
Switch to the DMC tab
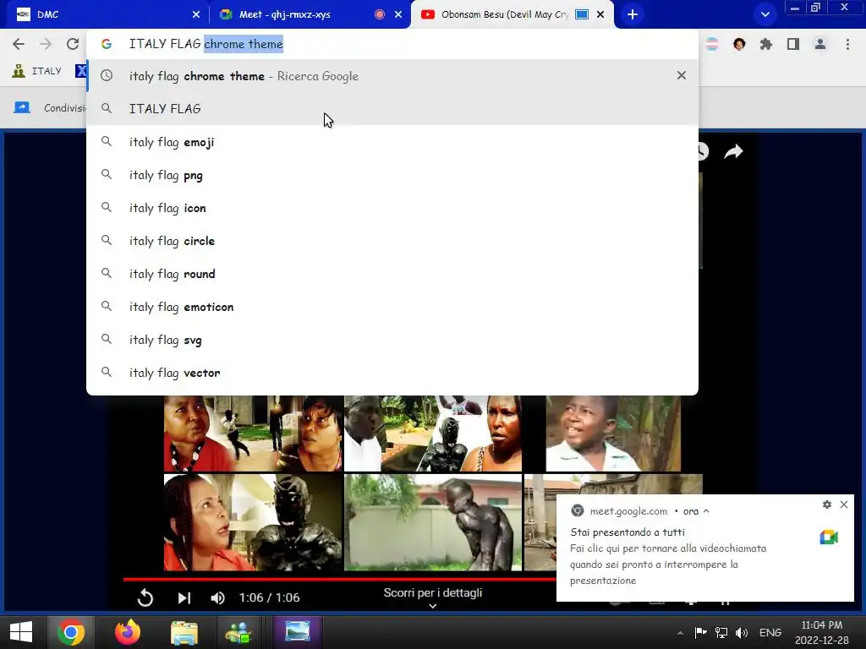click(105, 14)
